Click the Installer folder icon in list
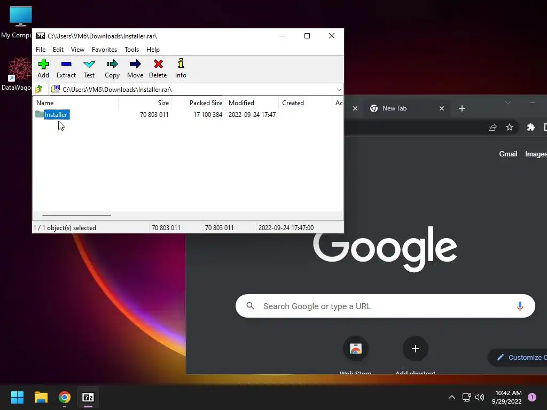The height and width of the screenshot is (410, 547). click(40, 114)
